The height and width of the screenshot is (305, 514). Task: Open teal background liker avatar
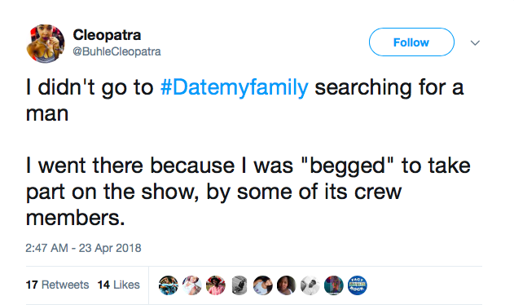334,285
